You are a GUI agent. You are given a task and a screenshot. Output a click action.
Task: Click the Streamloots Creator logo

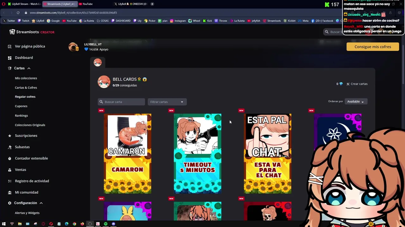point(32,32)
